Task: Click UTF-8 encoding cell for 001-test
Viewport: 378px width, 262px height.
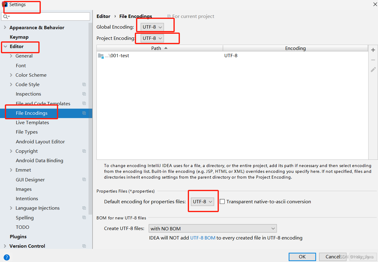Action: tap(231, 56)
